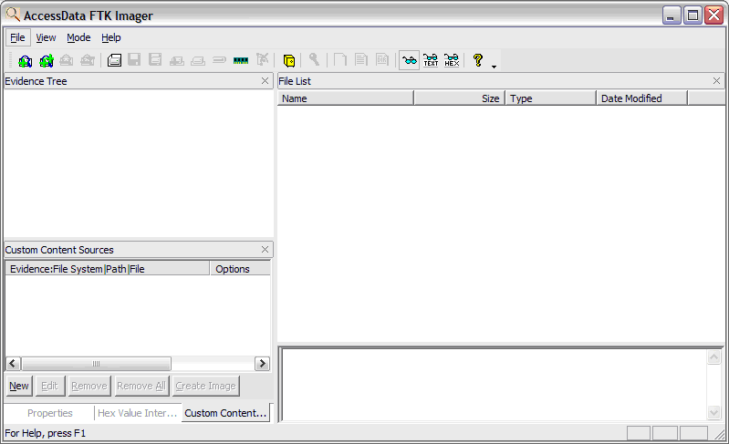Click the viewer pane scroll up arrow
The image size is (729, 444).
pyautogui.click(x=713, y=356)
